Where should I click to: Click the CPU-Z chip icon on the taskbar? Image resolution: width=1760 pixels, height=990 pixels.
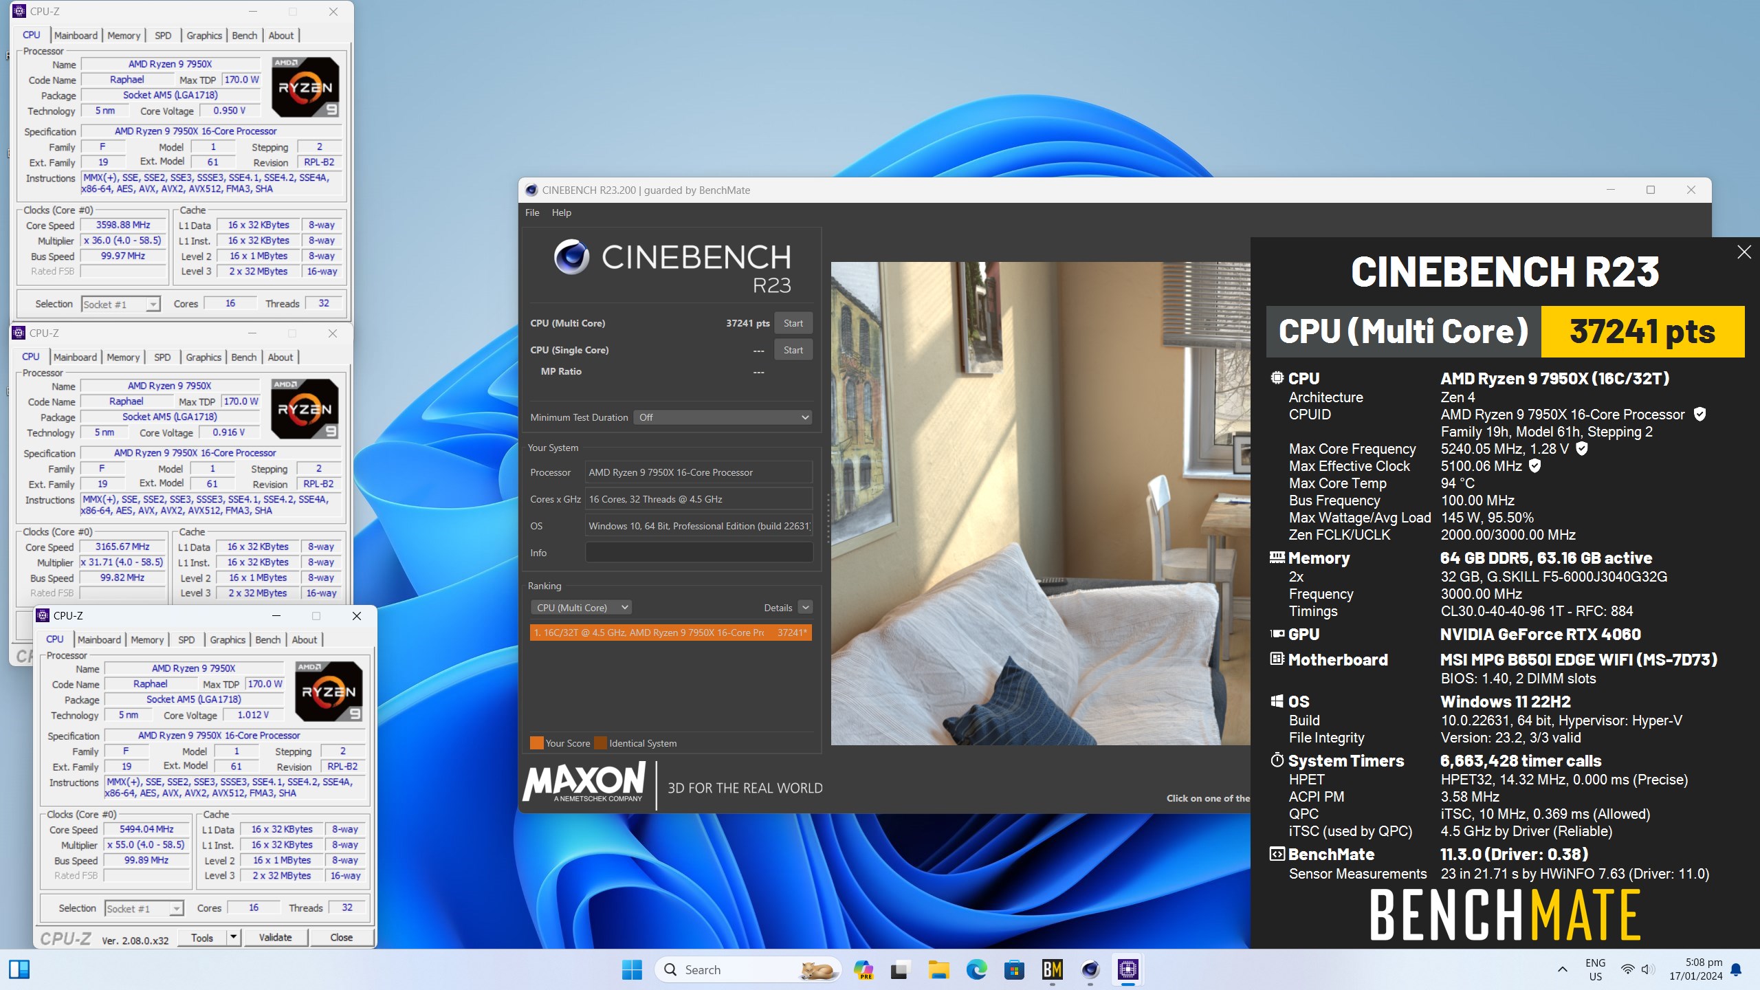coord(1127,969)
